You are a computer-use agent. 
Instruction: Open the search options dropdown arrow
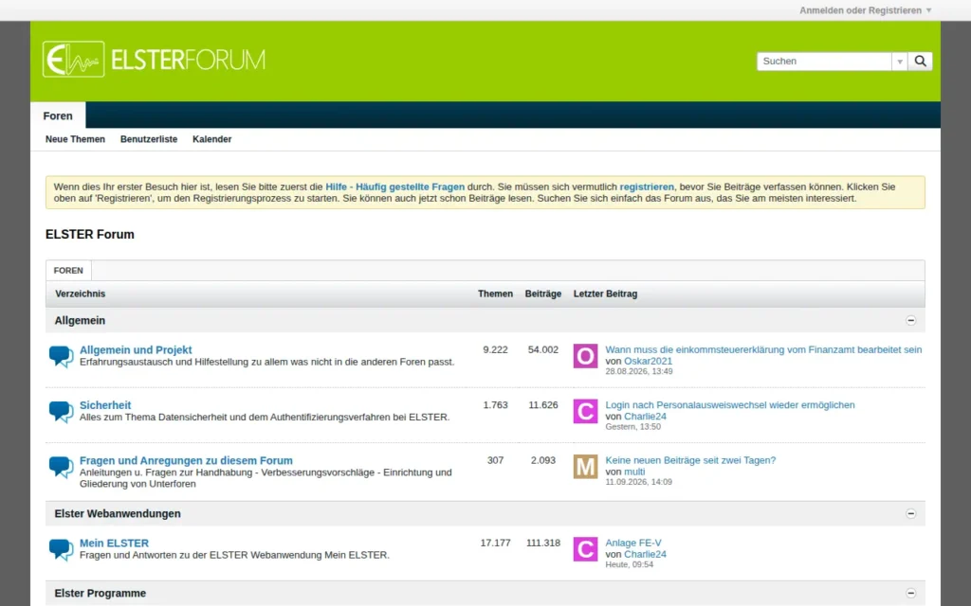pyautogui.click(x=900, y=62)
